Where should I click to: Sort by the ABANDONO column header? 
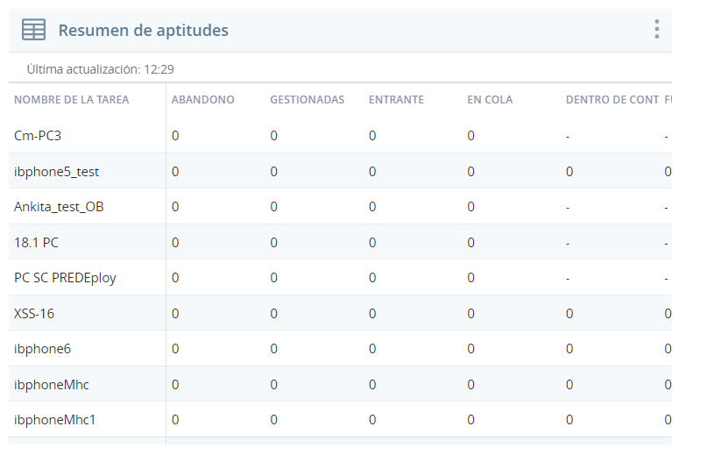coord(202,100)
